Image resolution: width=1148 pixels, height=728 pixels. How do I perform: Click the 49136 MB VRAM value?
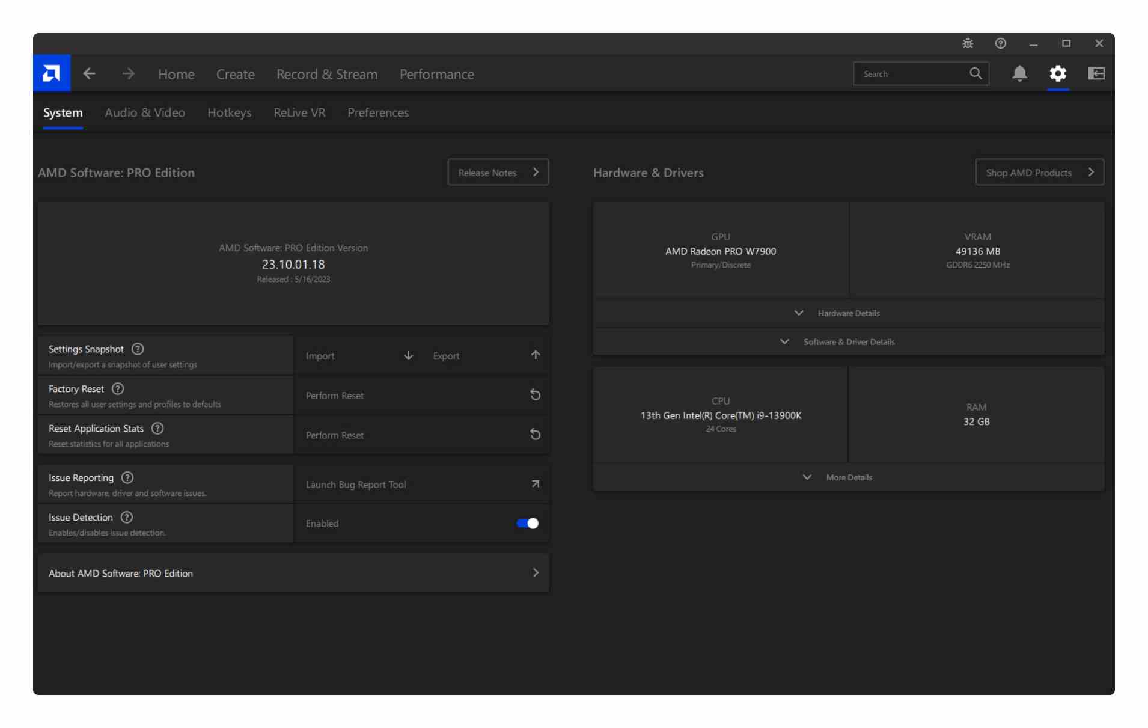pyautogui.click(x=977, y=251)
